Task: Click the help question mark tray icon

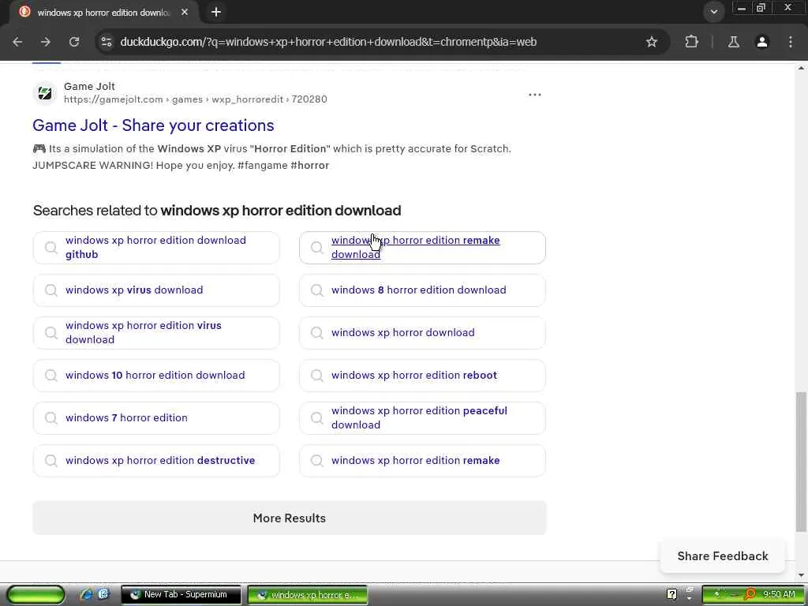Action: [x=672, y=594]
